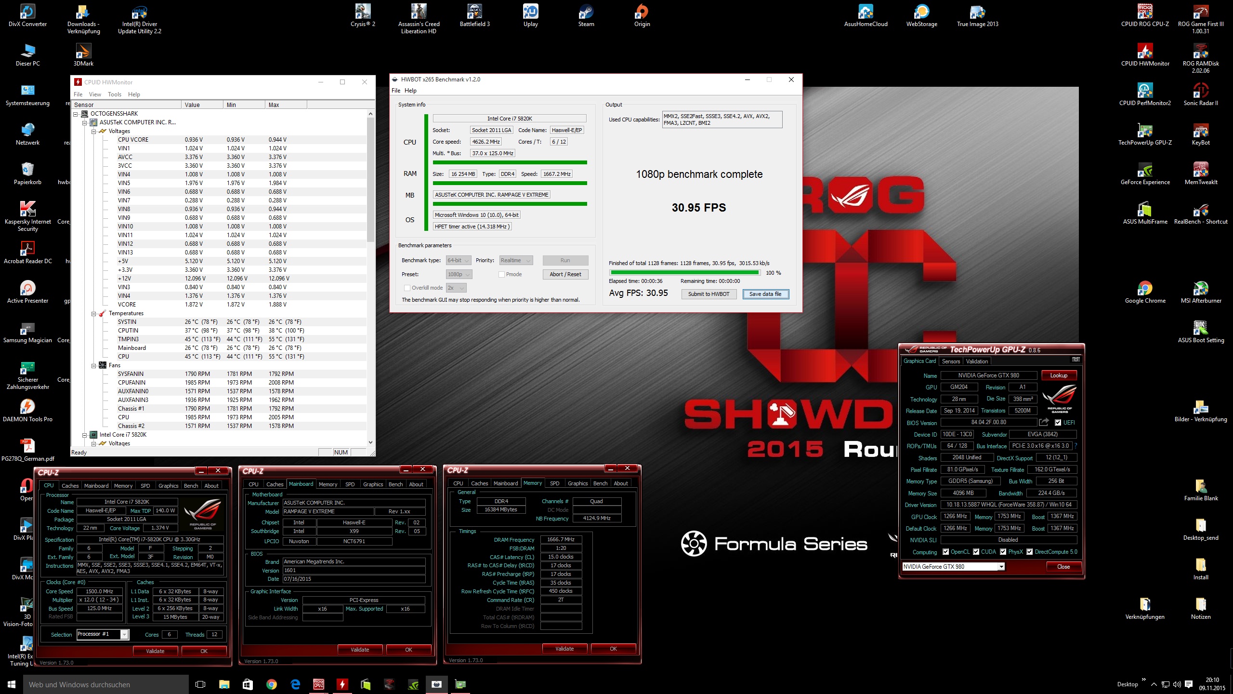The width and height of the screenshot is (1233, 694).
Task: Click the Value column header in HWMonitor
Action: [203, 105]
